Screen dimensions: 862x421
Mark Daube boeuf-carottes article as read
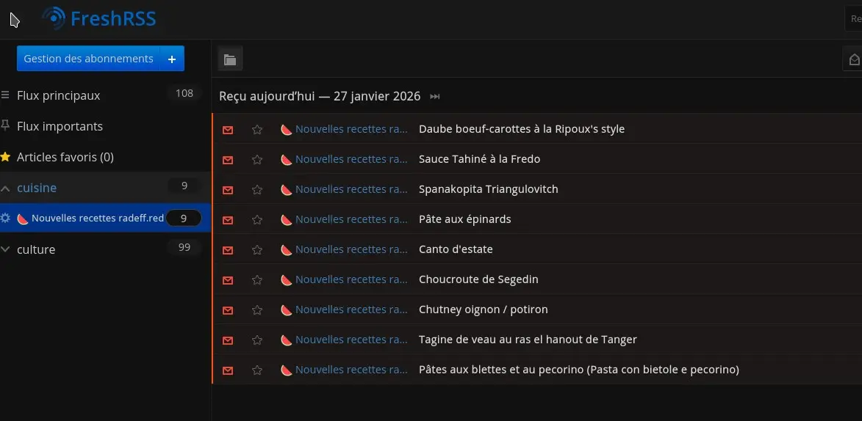[228, 130]
